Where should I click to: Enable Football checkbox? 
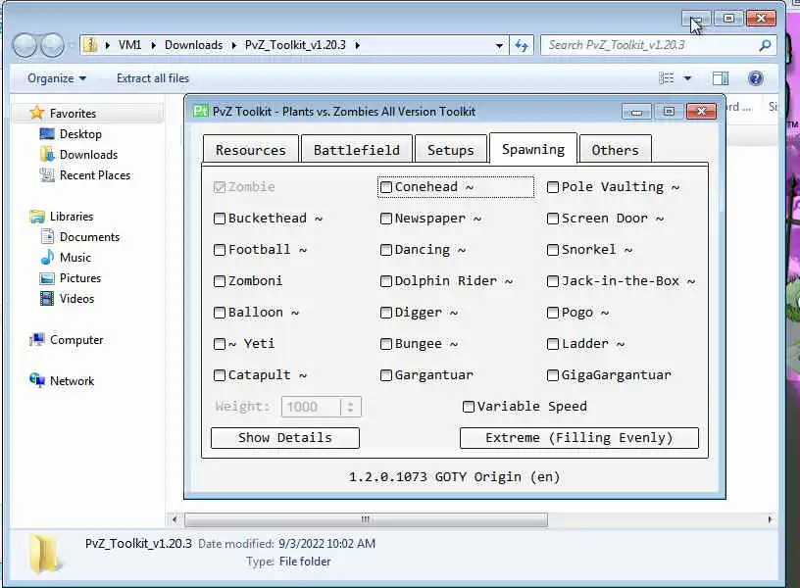tap(220, 250)
